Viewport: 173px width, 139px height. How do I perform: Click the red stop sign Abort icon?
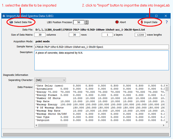click(117, 22)
